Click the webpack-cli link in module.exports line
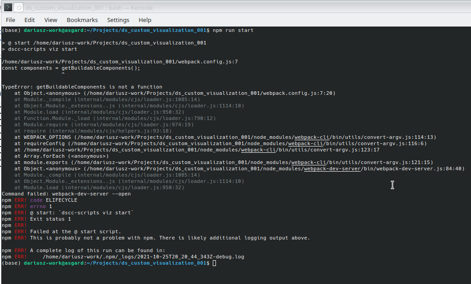471x284 pixels. click(x=309, y=162)
